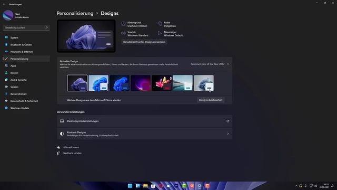Open Datenschutz & Sicherheit settings

click(26, 101)
